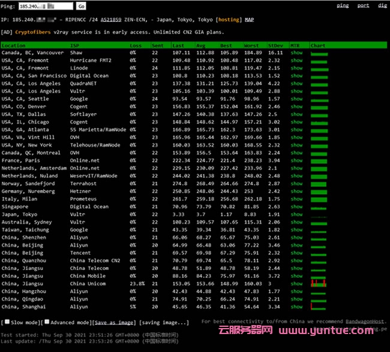Toggle the Slow mode checkbox
The height and width of the screenshot is (352, 390).
(x=7, y=321)
